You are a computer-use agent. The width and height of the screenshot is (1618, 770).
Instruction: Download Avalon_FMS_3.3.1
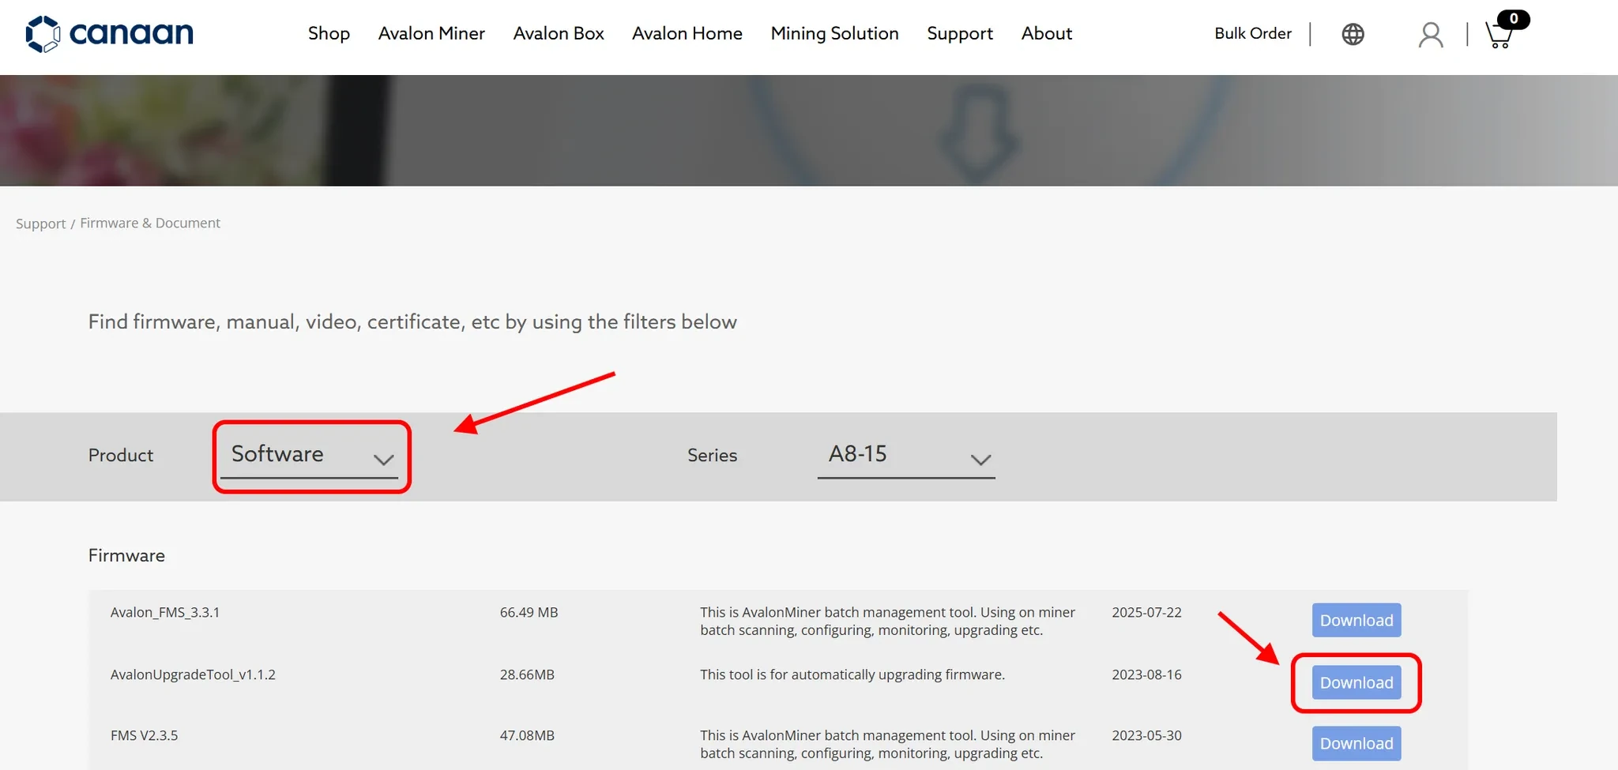(1356, 620)
